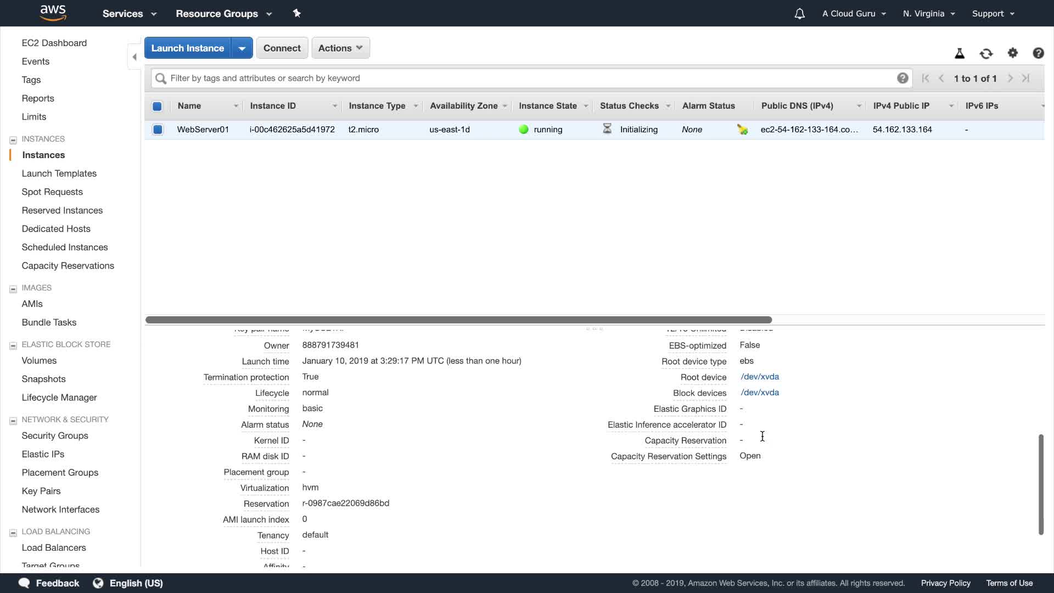Click the alarm status create-alarm icon
This screenshot has height=593, width=1054.
[x=742, y=130]
